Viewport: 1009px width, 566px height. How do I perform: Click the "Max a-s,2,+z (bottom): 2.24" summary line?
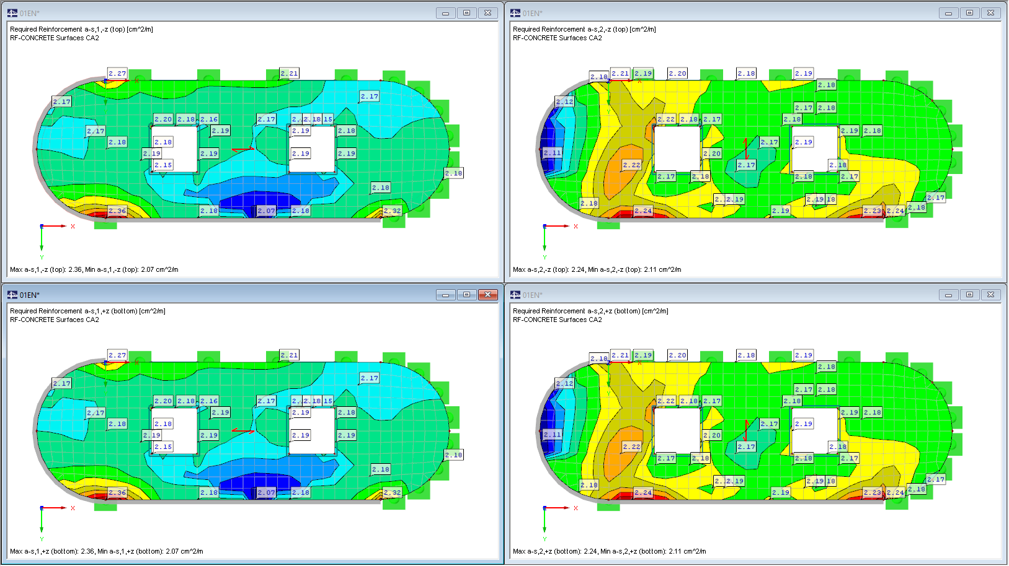point(610,551)
